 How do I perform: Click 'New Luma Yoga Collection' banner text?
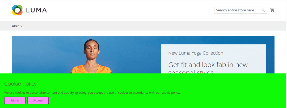click(196, 53)
